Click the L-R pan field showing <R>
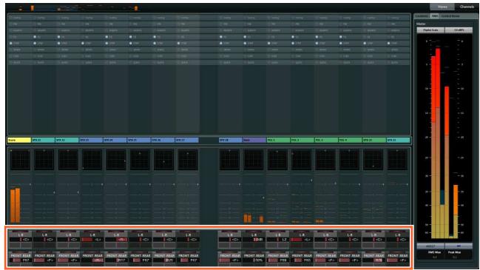This screenshot has height=270, width=480. pos(116,240)
